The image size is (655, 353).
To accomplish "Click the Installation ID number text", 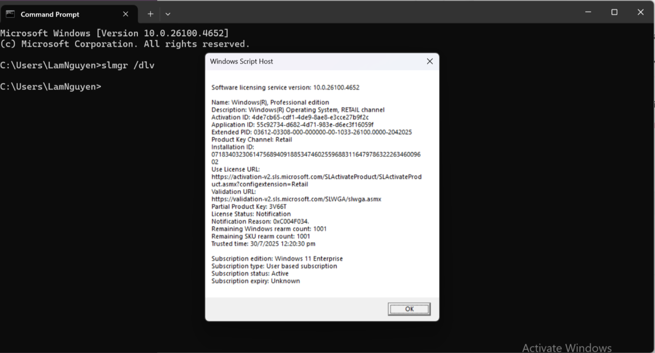I will 315,154.
